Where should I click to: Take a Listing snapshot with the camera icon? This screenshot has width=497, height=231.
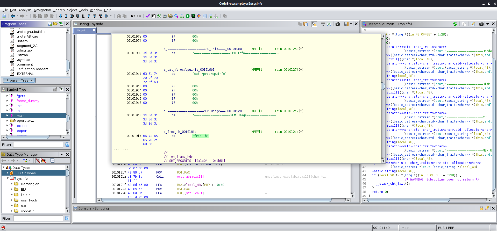click(x=337, y=24)
